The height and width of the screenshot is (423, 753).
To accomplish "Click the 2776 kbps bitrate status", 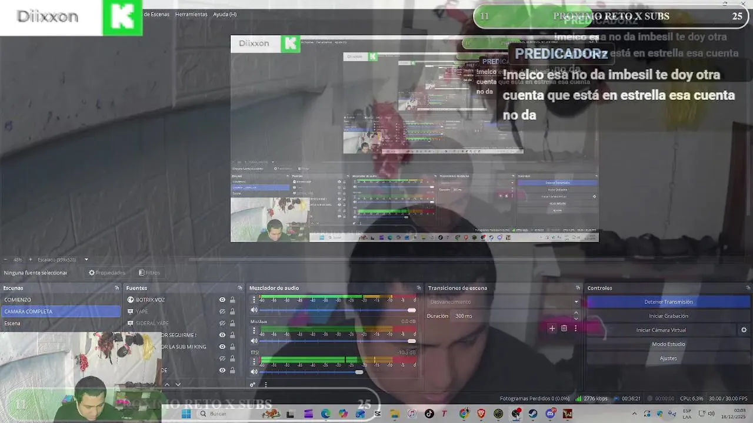I will (592, 398).
